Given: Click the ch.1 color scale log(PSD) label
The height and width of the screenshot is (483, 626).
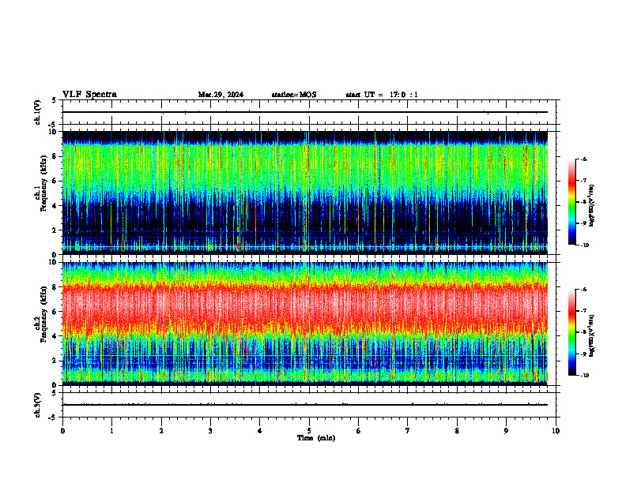Looking at the screenshot, I should [x=592, y=205].
